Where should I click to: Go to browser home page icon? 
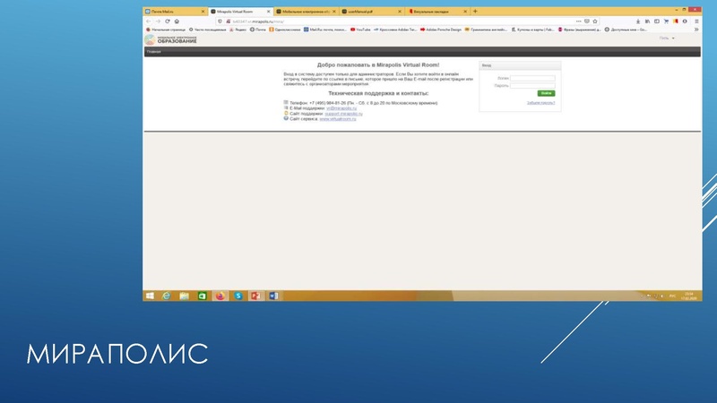[177, 21]
